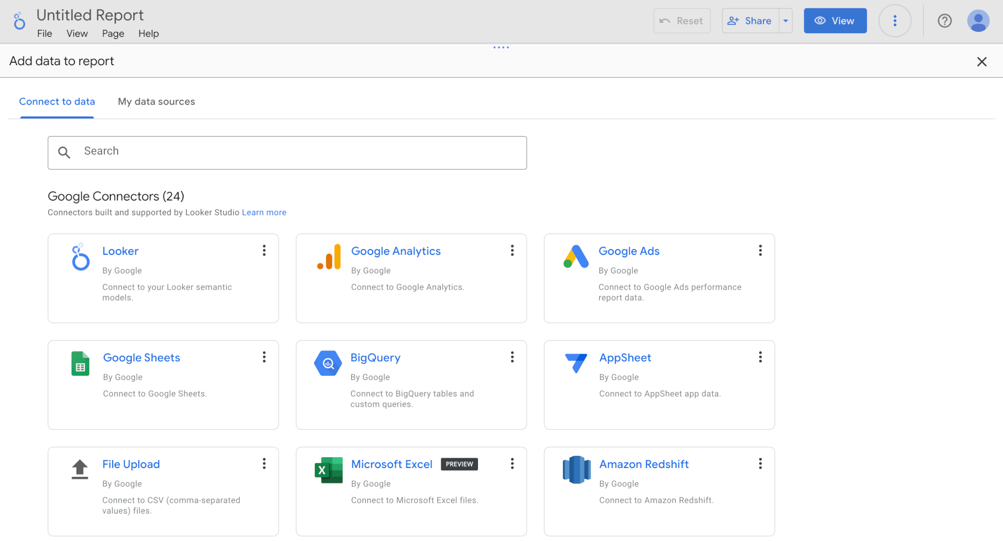Switch to the My data sources tab

click(156, 101)
